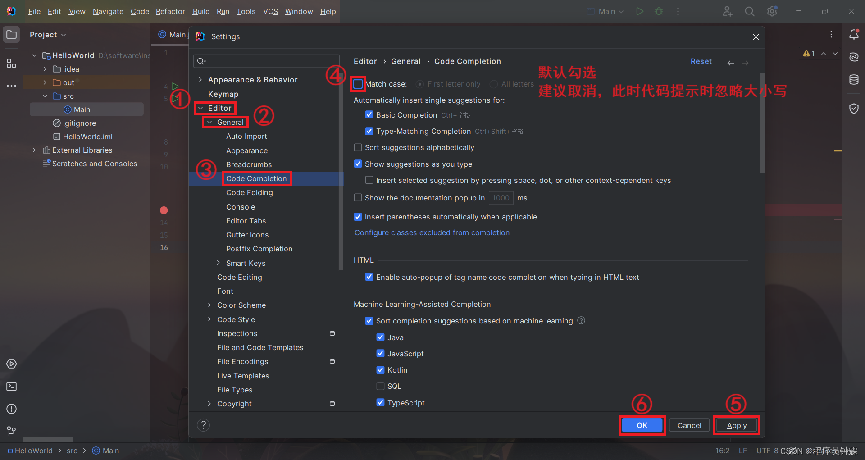Open the Structure tool window icon
This screenshot has width=865, height=460.
pos(12,64)
